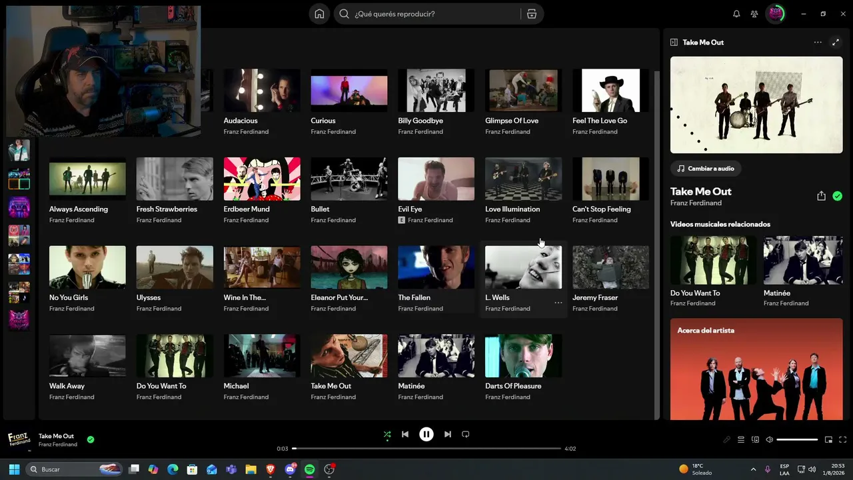This screenshot has width=853, height=480.
Task: Adjust the Spotify volume slider
Action: (797, 440)
